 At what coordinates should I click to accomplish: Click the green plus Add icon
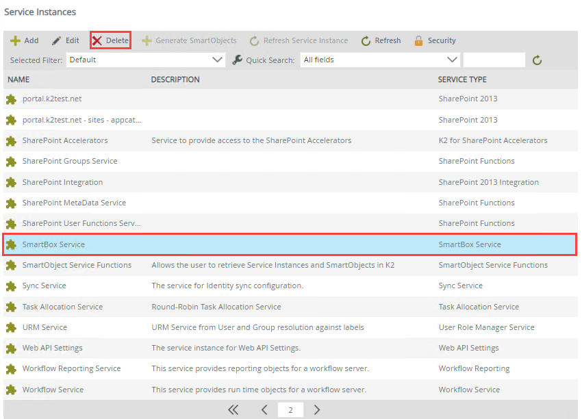[15, 41]
